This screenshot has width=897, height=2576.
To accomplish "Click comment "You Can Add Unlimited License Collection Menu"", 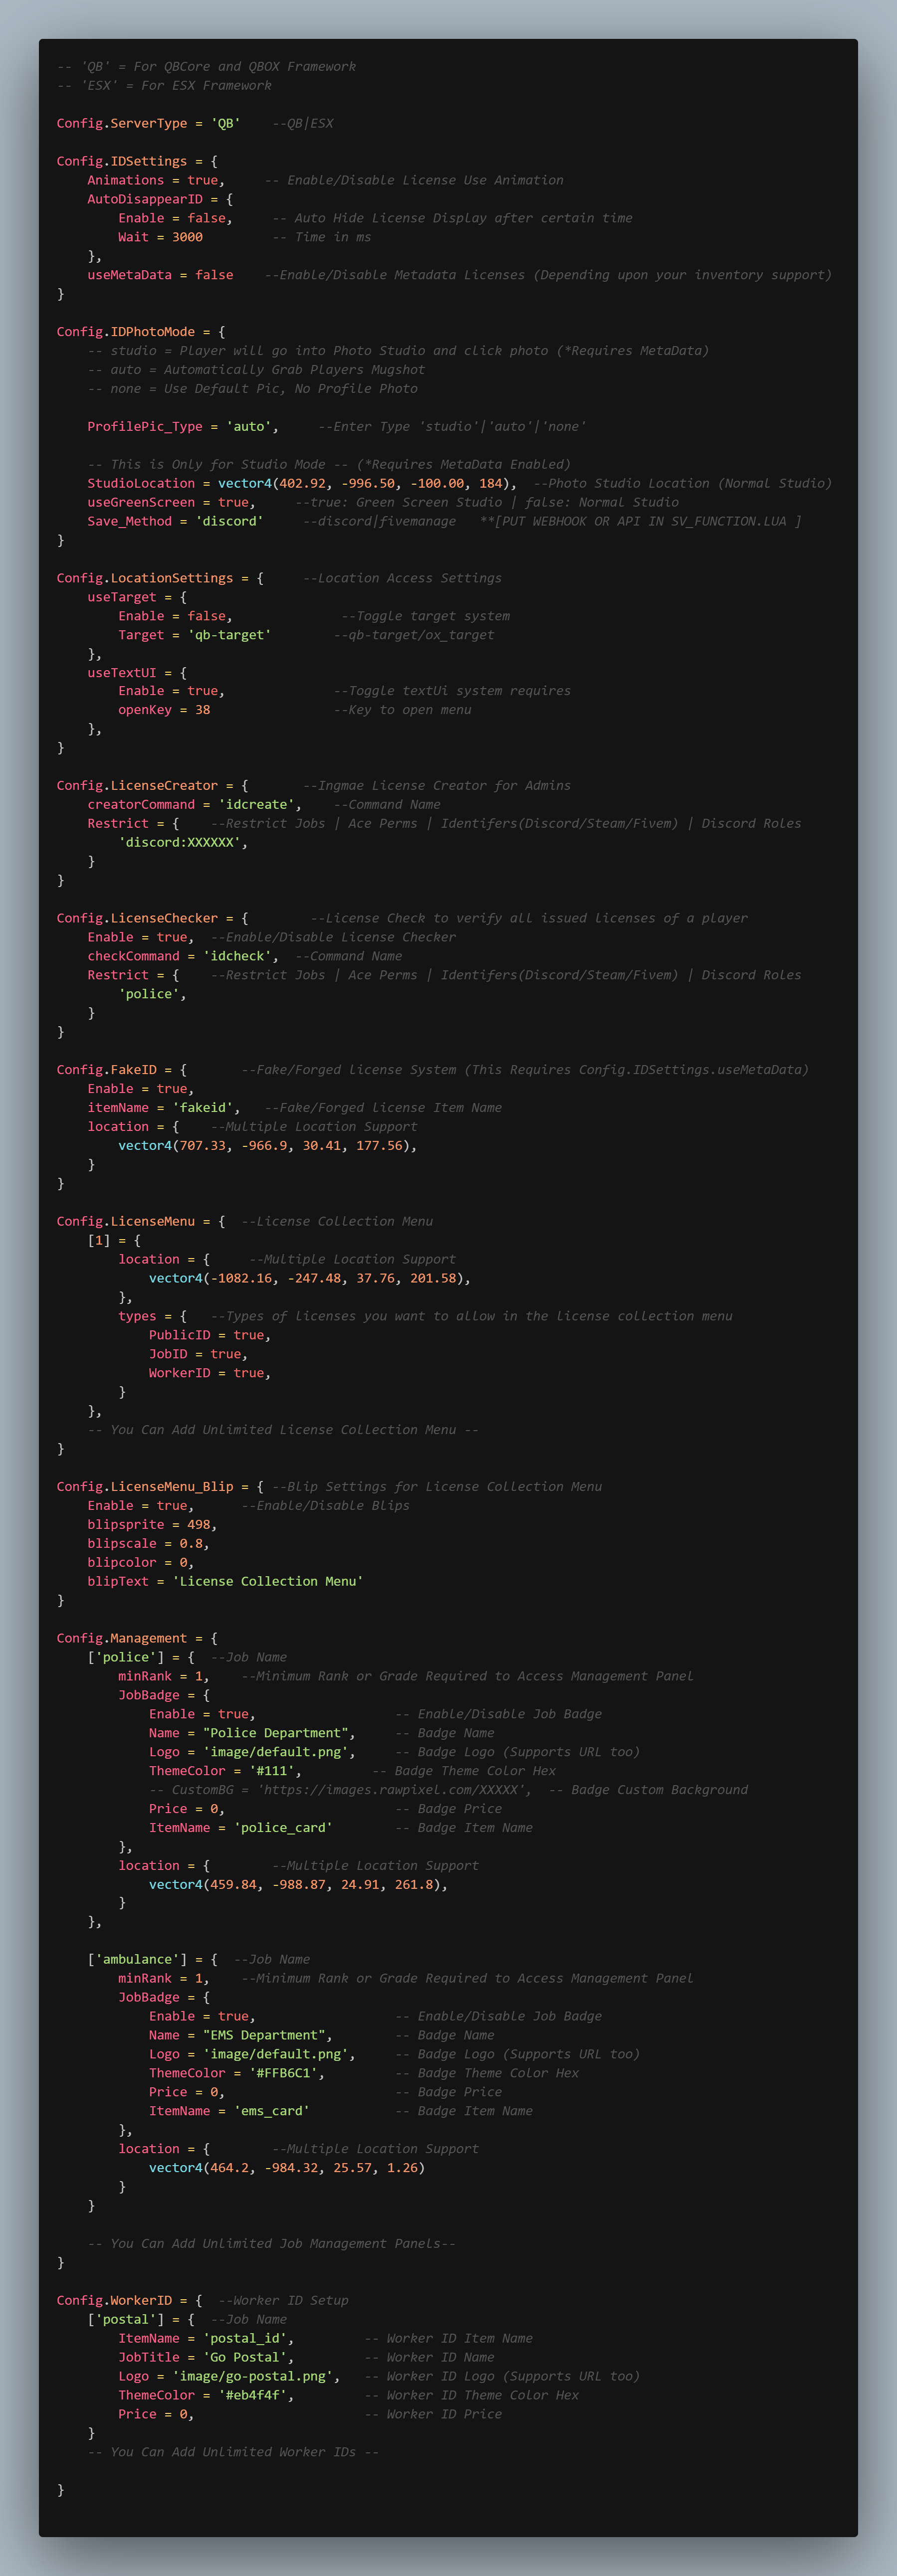I will coord(283,1431).
